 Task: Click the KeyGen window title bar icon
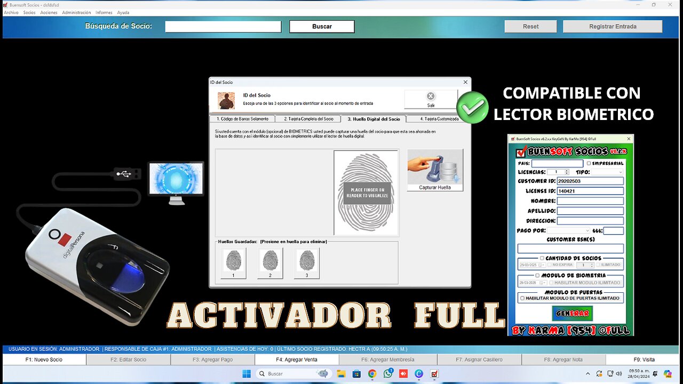[x=512, y=139]
